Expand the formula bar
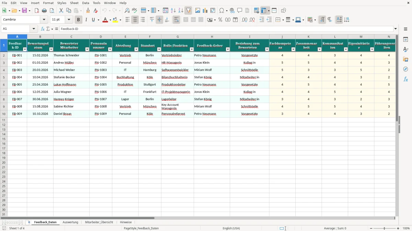Screen dimensions: 412x231 point(396,29)
